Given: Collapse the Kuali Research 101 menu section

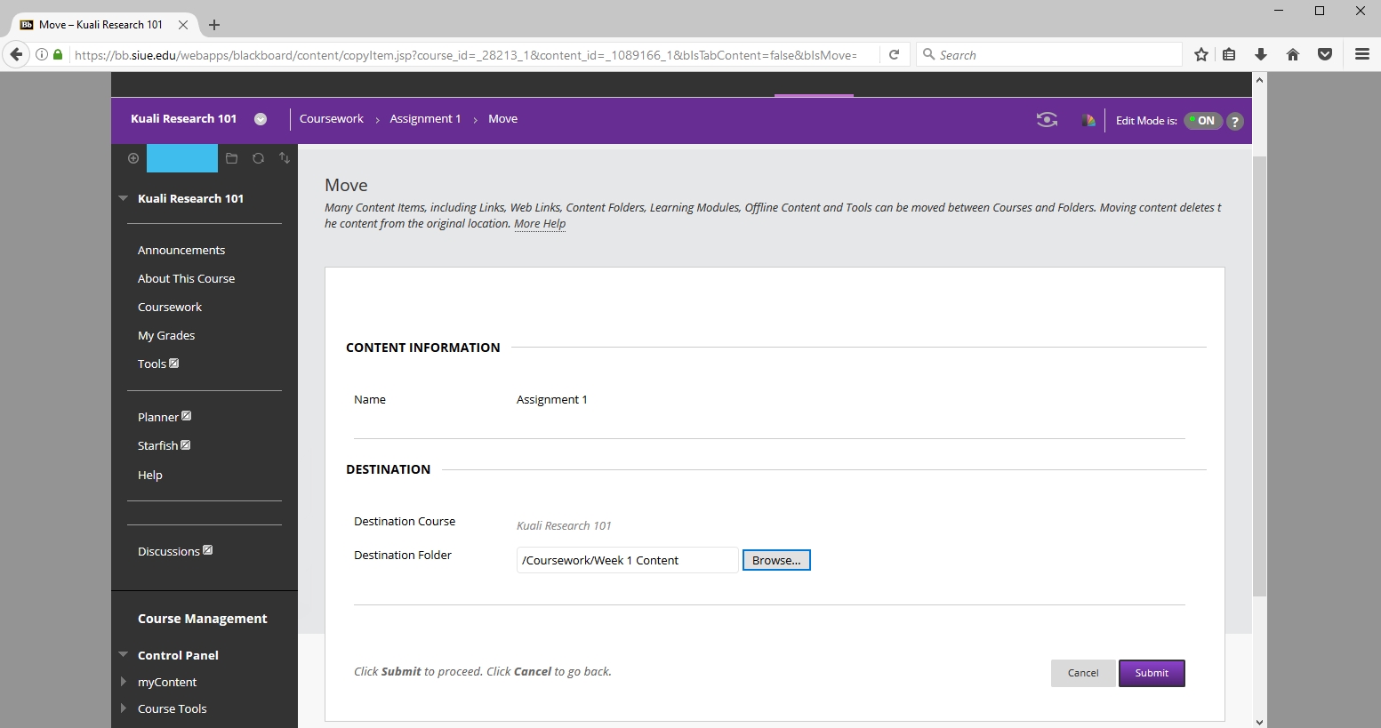Looking at the screenshot, I should 124,198.
